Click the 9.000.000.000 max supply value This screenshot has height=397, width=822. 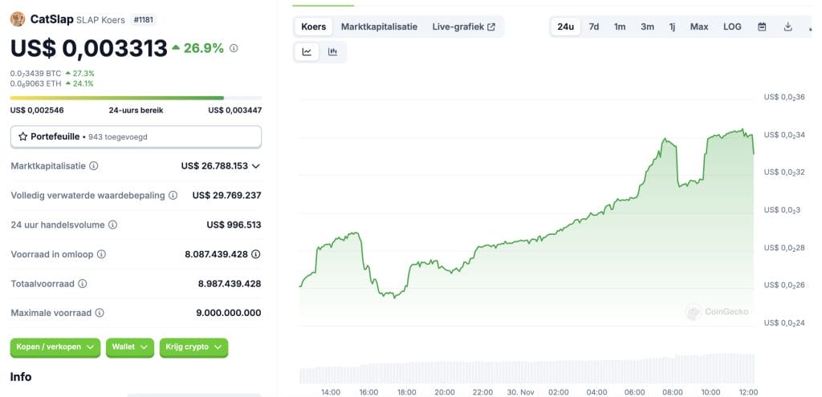(x=229, y=313)
